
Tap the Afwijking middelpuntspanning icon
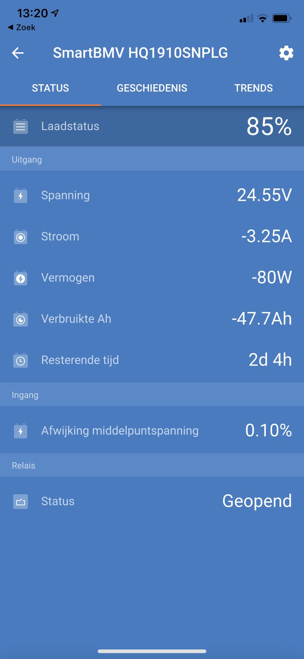pyautogui.click(x=21, y=431)
